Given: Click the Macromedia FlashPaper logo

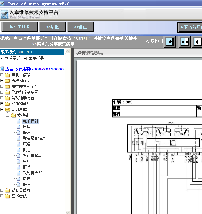Looking at the screenshot, I should point(89,53).
